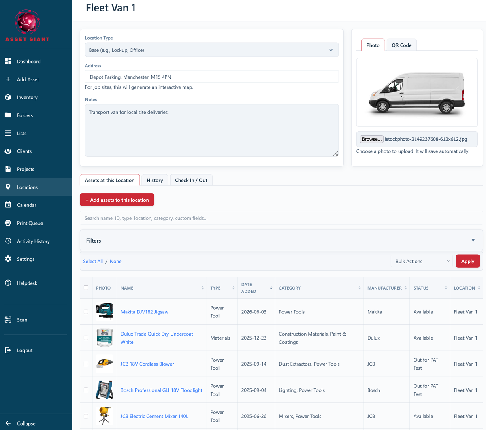Screen dimensions: 486x430
Task: Open the Calendar icon
Action: coord(8,205)
